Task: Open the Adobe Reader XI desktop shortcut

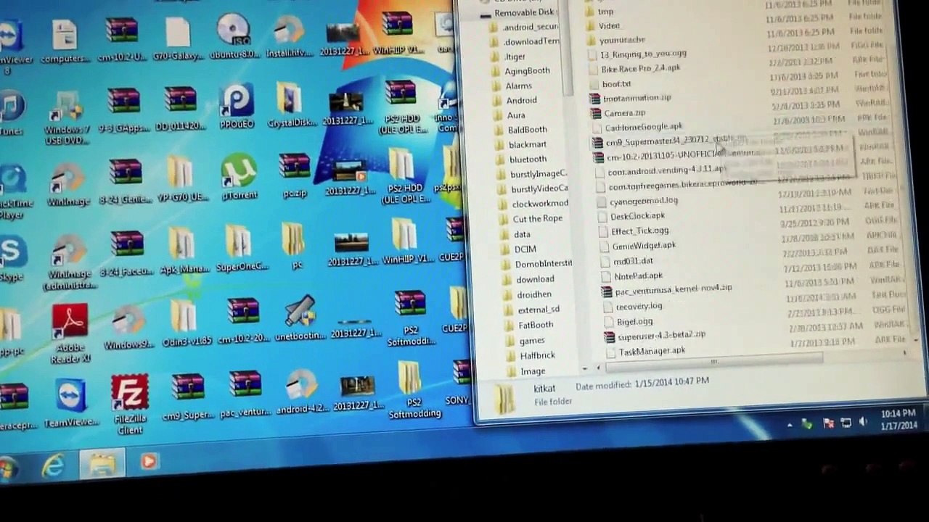Action: pos(70,332)
